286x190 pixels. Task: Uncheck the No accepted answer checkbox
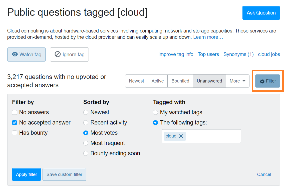click(x=15, y=123)
